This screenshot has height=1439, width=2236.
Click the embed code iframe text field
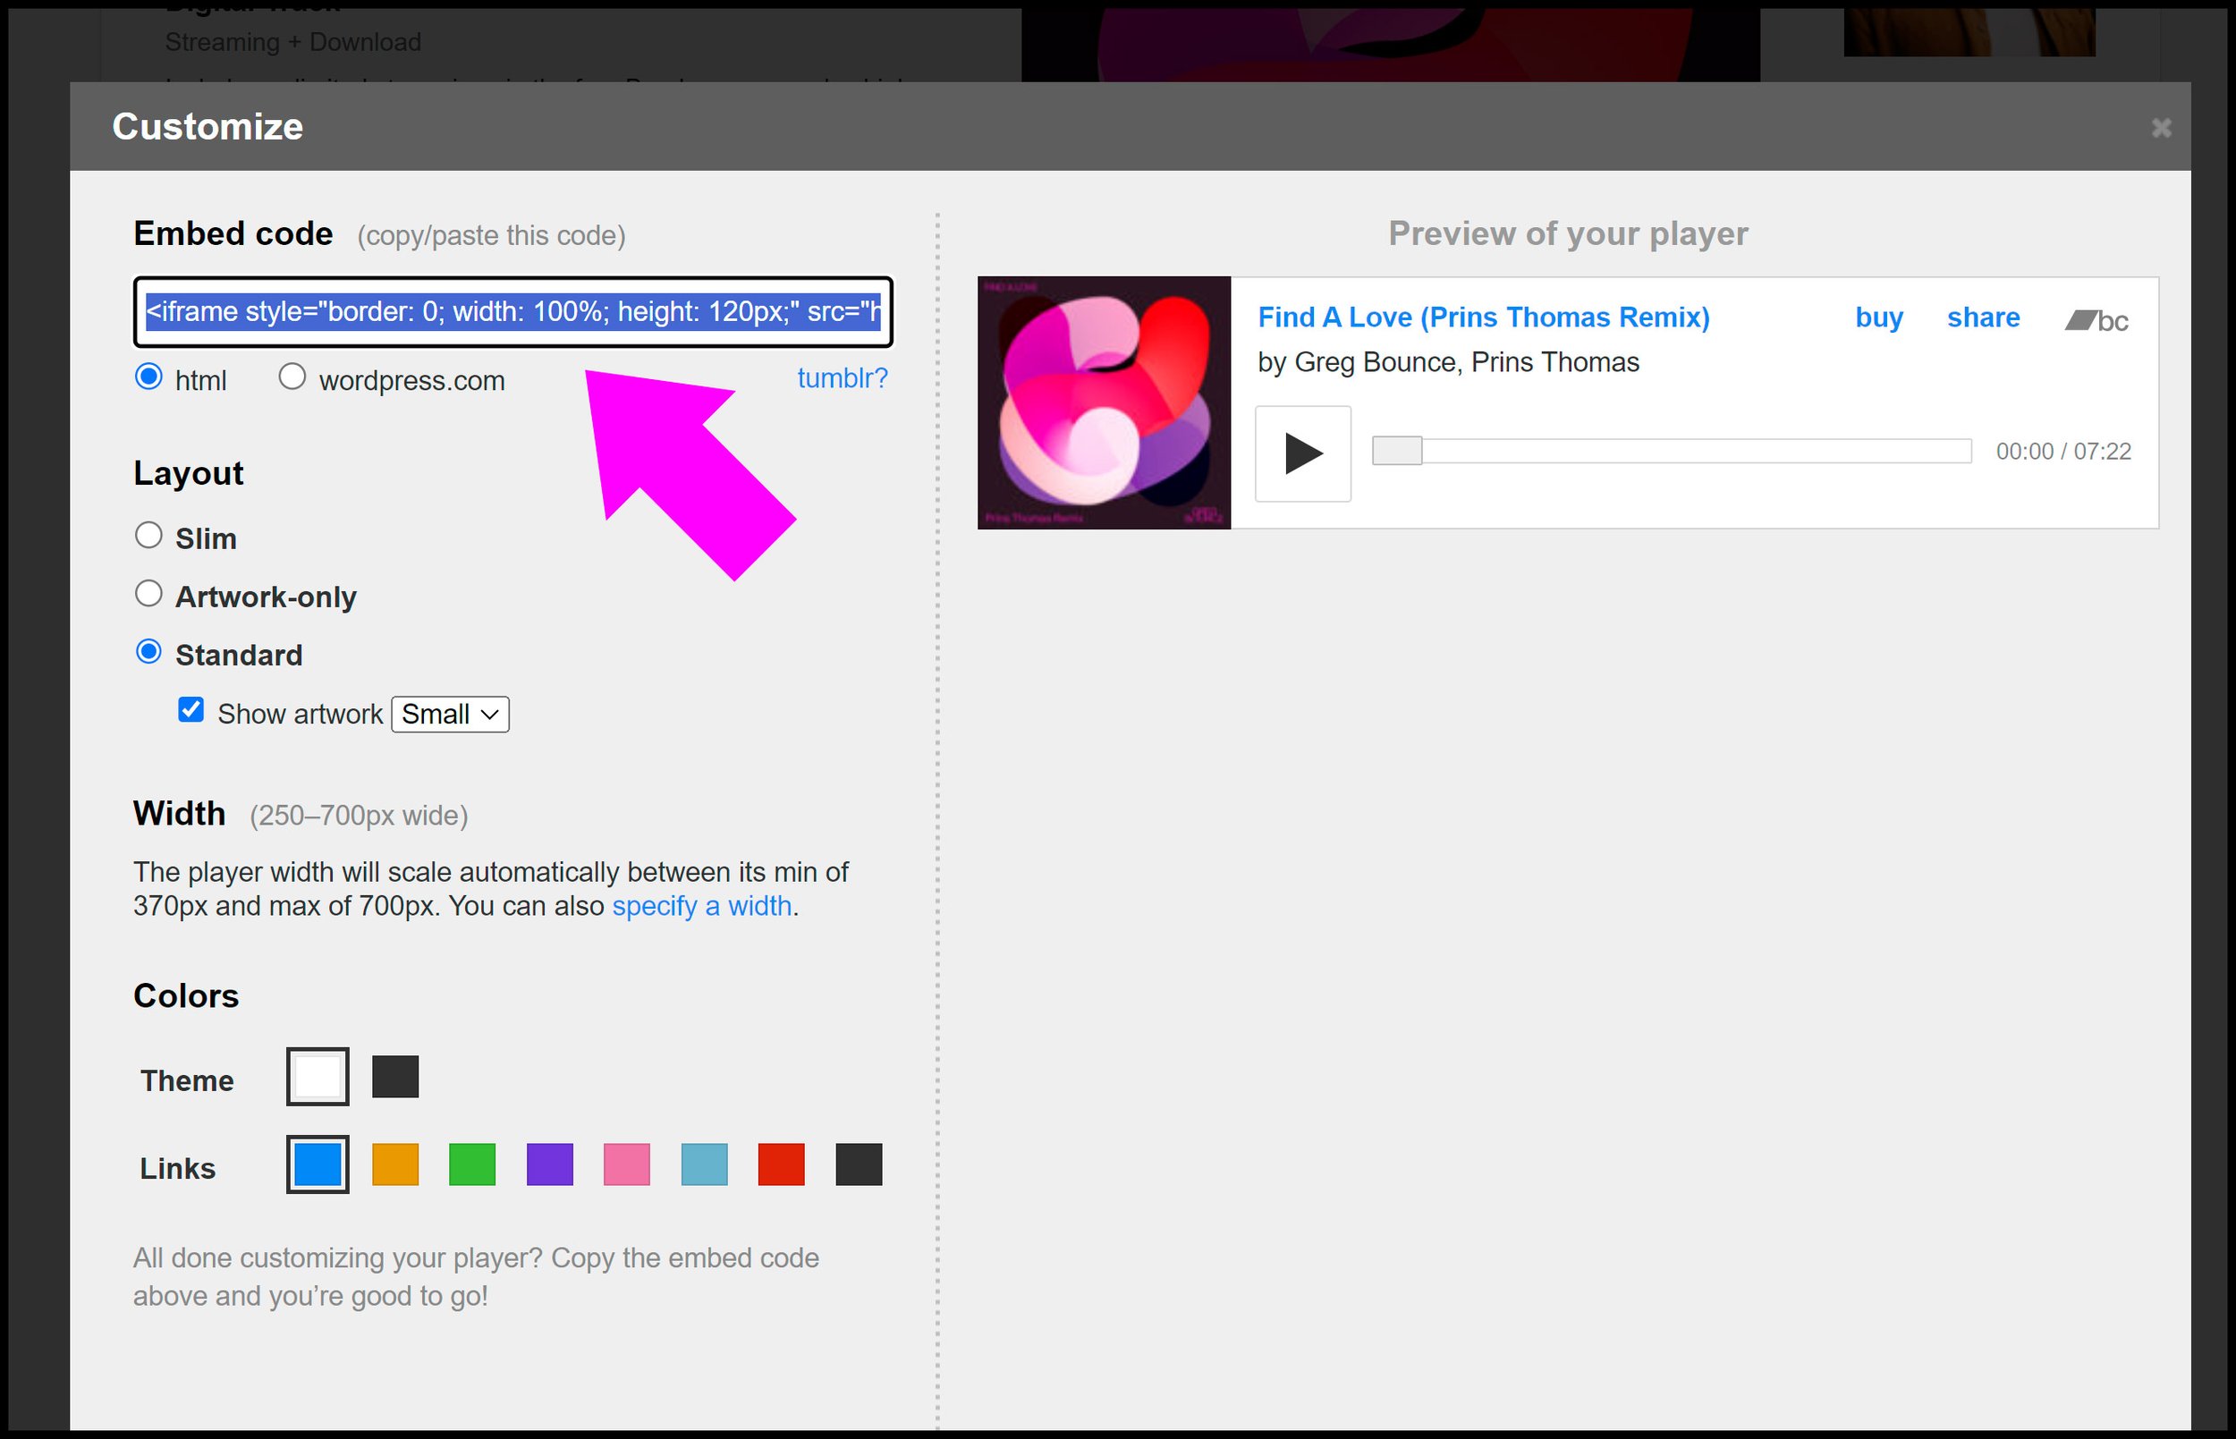click(x=513, y=311)
